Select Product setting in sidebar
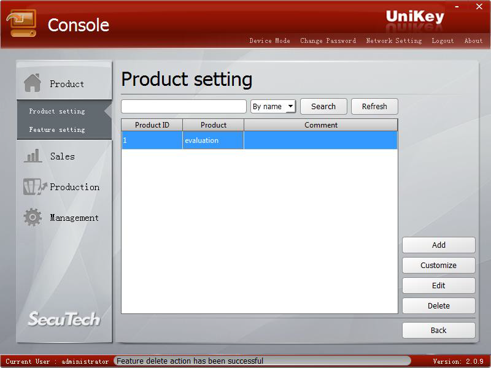This screenshot has height=368, width=491. point(57,112)
